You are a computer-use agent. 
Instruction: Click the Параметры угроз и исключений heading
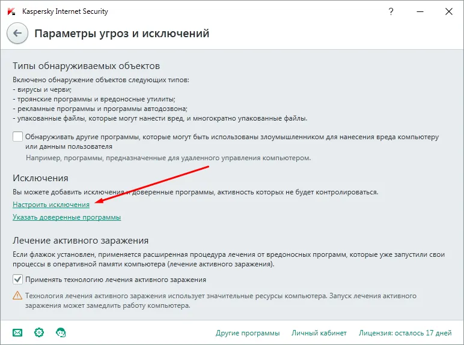pyautogui.click(x=122, y=34)
